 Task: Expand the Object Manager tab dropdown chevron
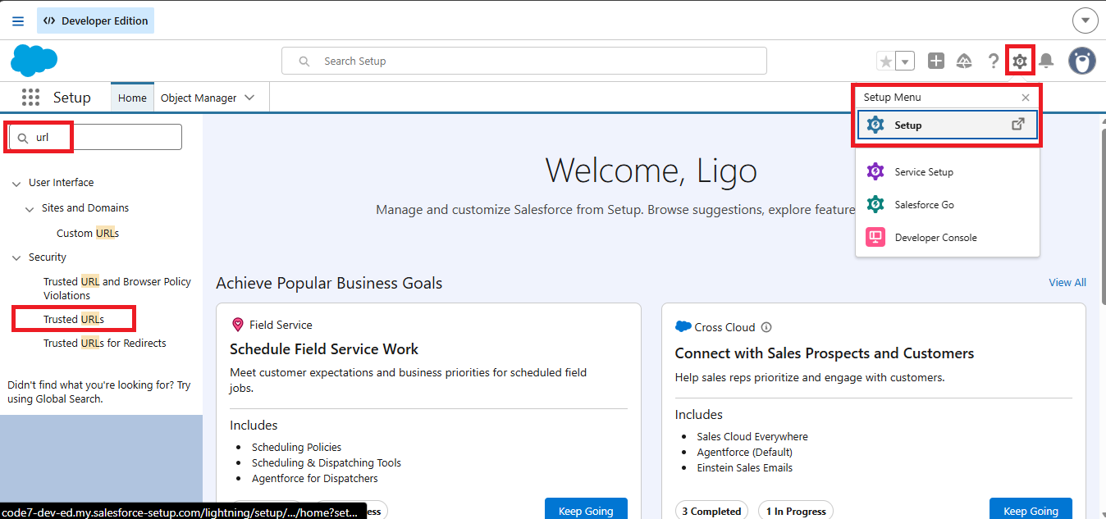[x=249, y=98]
